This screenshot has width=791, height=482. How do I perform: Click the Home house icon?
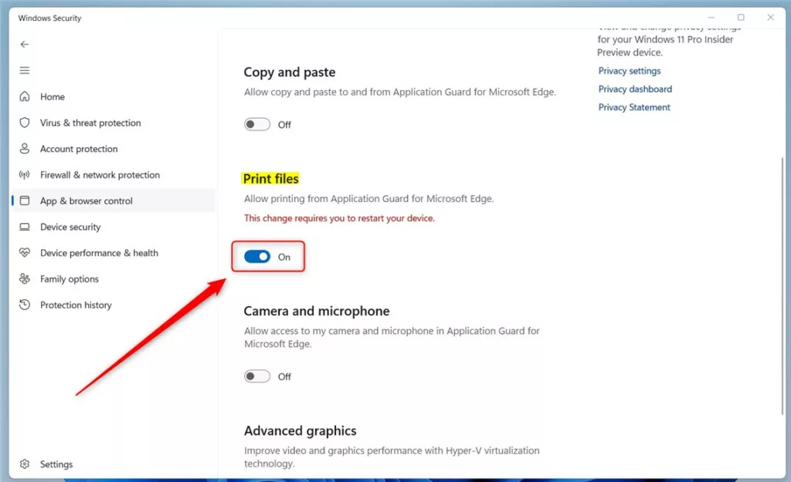pos(25,96)
